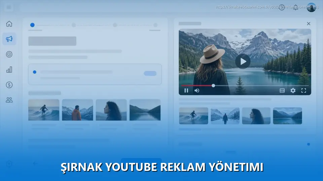Viewport: 323px width, 181px height.
Task: Open the notifications bell icon
Action: pyautogui.click(x=296, y=7)
